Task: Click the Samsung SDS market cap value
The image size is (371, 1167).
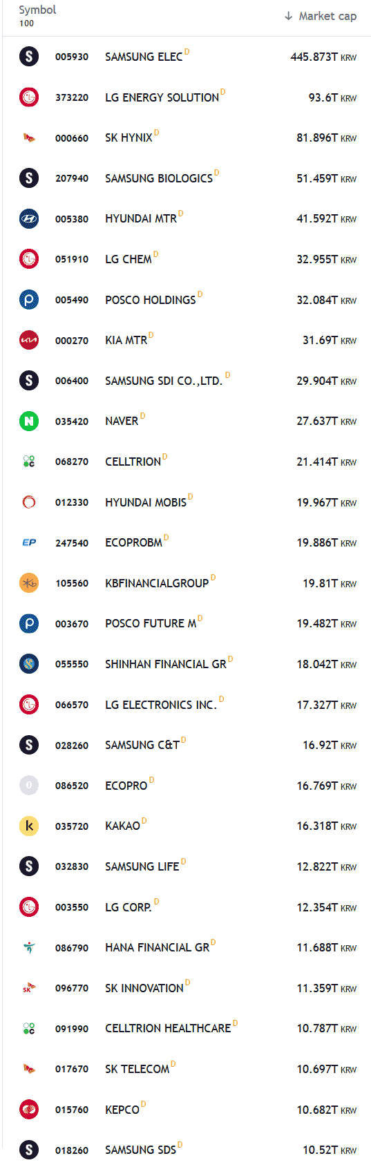Action: 330,1150
